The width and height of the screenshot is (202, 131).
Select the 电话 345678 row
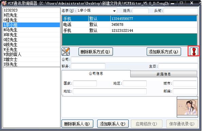(x=130, y=24)
